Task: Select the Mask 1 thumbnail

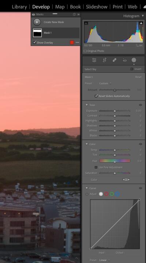Action: coord(37,33)
